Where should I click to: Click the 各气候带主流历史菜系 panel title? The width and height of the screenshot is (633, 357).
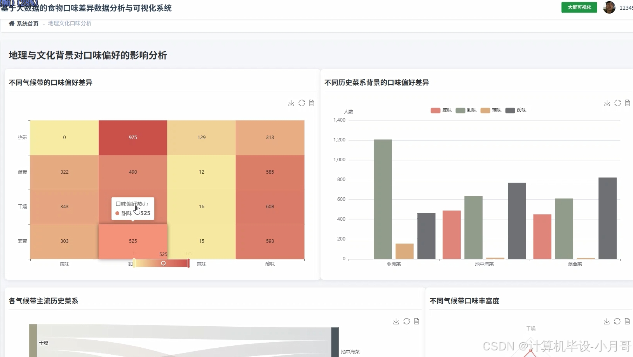click(x=44, y=301)
